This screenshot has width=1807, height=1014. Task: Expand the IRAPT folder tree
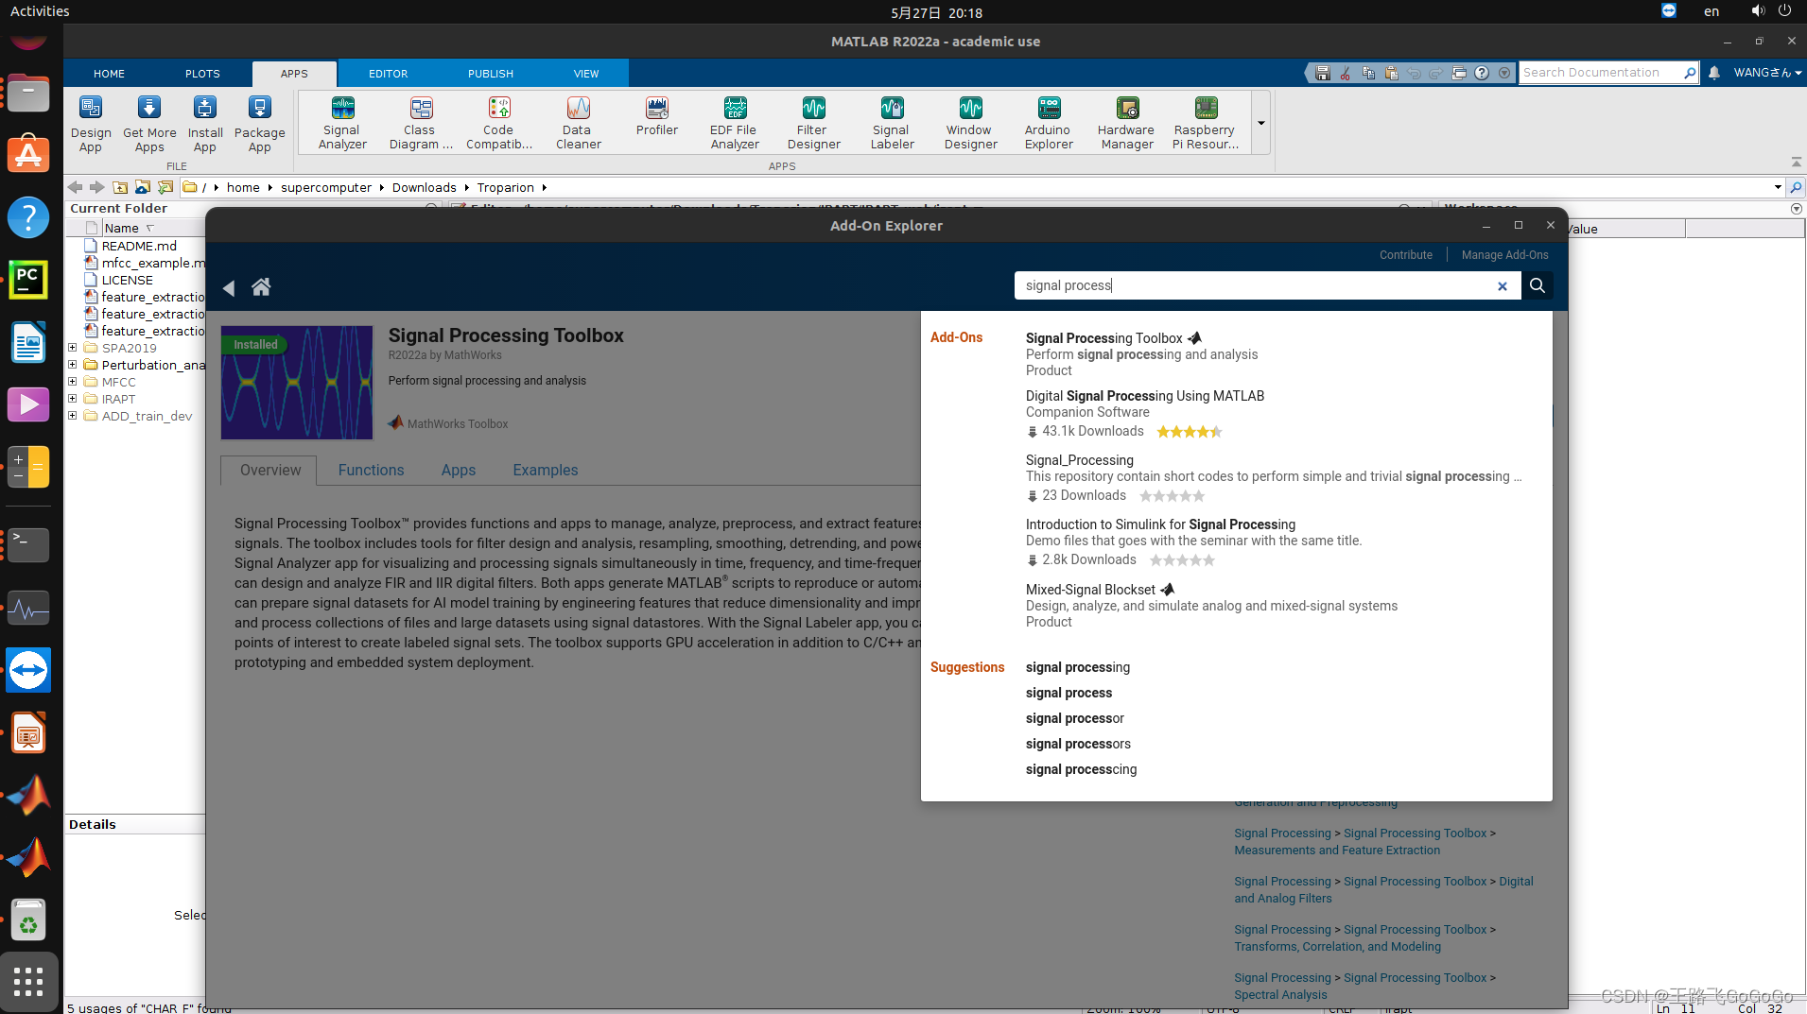click(73, 399)
